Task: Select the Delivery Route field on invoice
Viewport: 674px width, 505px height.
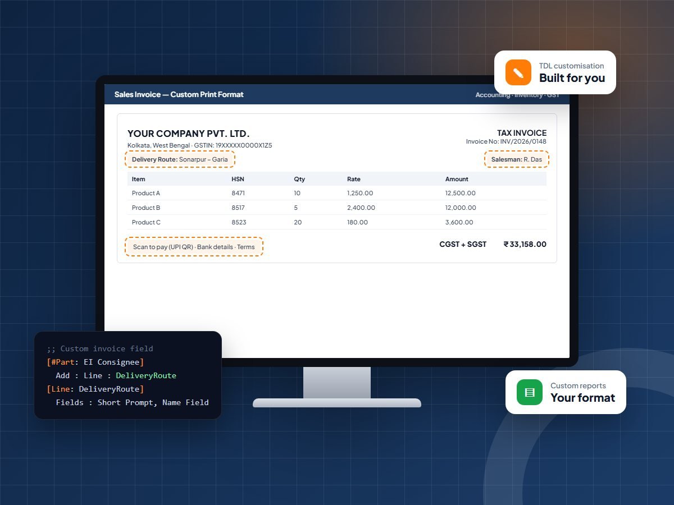Action: point(180,159)
